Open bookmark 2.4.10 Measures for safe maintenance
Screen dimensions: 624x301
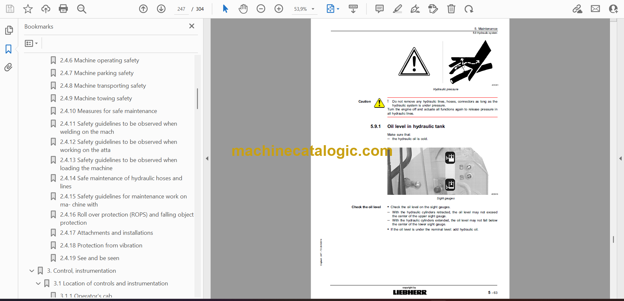(109, 111)
